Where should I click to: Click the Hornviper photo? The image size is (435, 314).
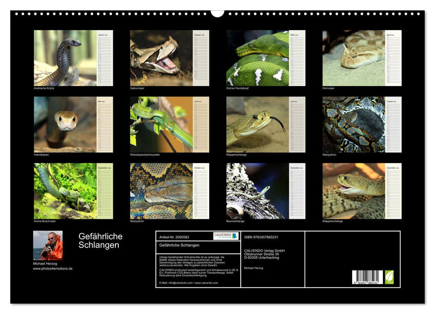tap(353, 58)
